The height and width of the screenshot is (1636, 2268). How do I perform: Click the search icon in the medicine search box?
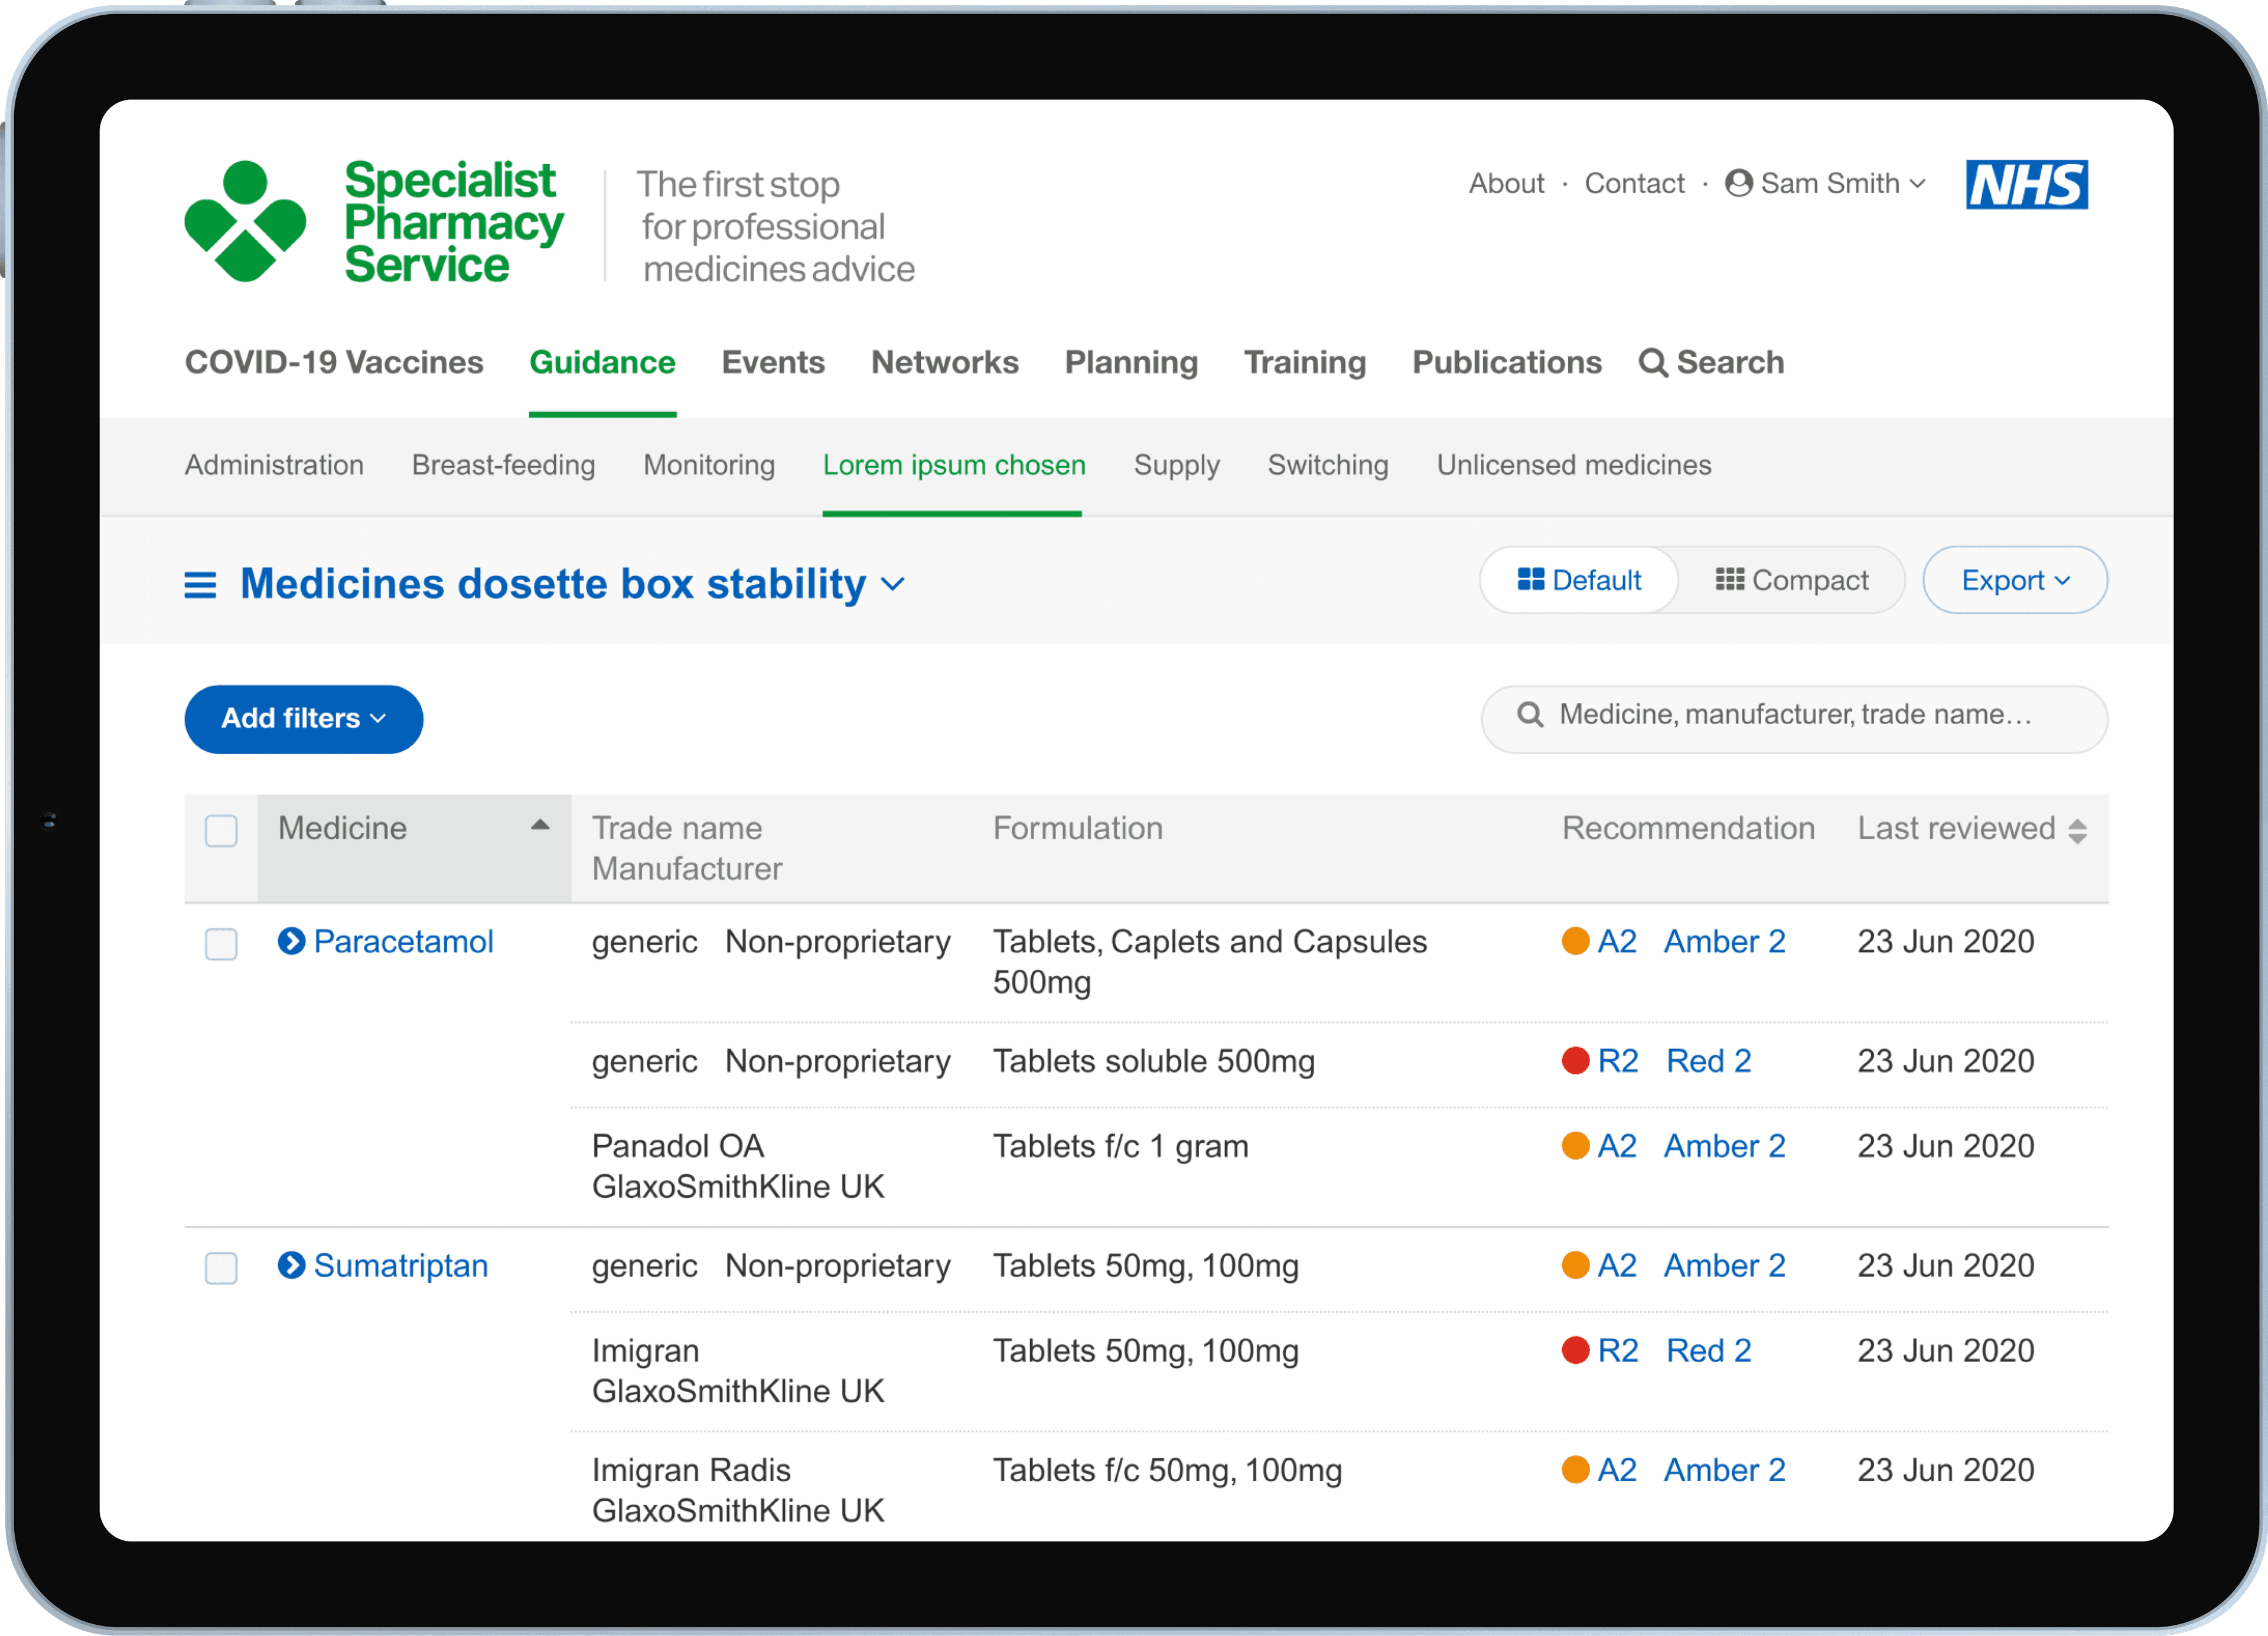click(x=1529, y=714)
